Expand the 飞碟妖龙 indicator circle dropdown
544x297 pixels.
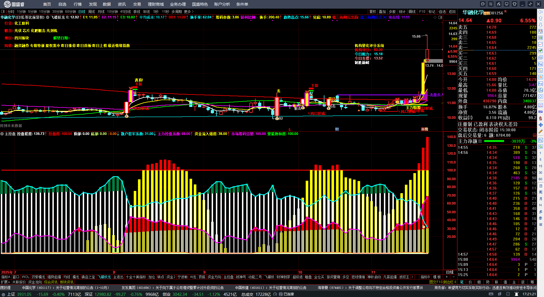coord(48,17)
